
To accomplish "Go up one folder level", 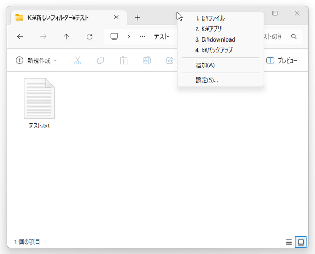I will tap(66, 37).
